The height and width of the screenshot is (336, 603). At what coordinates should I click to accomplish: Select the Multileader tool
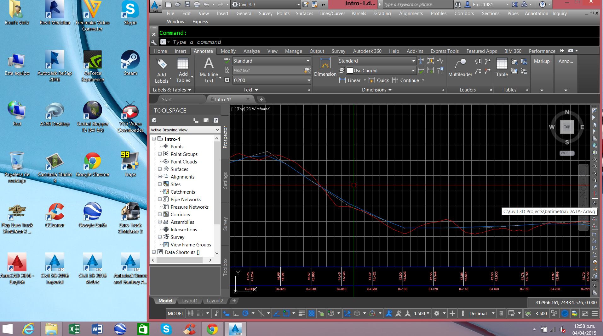pyautogui.click(x=460, y=67)
